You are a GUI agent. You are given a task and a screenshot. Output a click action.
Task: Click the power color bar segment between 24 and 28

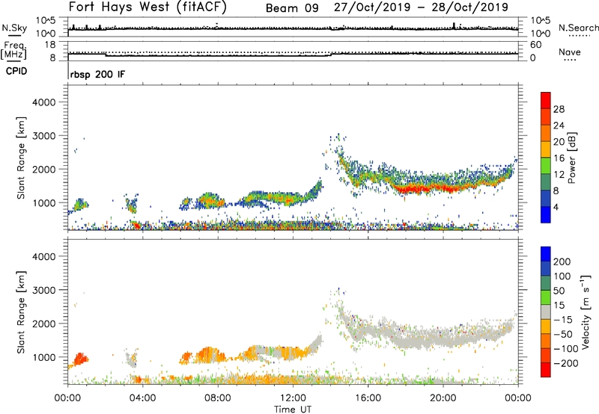546,117
